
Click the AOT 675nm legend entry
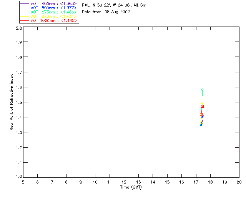pos(48,12)
